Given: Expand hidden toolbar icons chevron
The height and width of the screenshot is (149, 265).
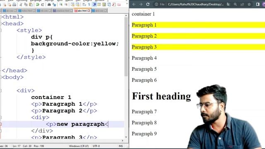Looking at the screenshot, I should [127, 4].
